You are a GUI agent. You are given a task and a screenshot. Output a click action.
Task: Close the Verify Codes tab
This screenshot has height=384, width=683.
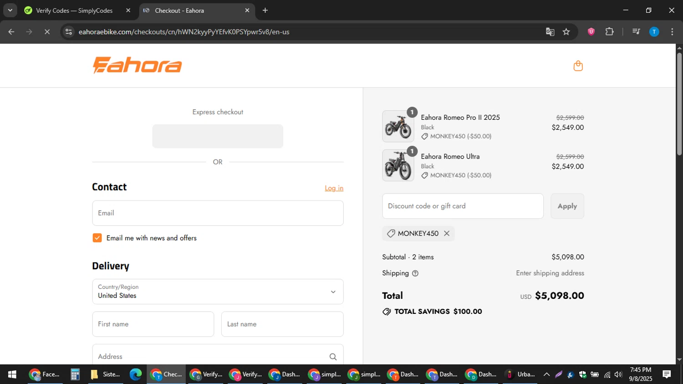tap(128, 10)
